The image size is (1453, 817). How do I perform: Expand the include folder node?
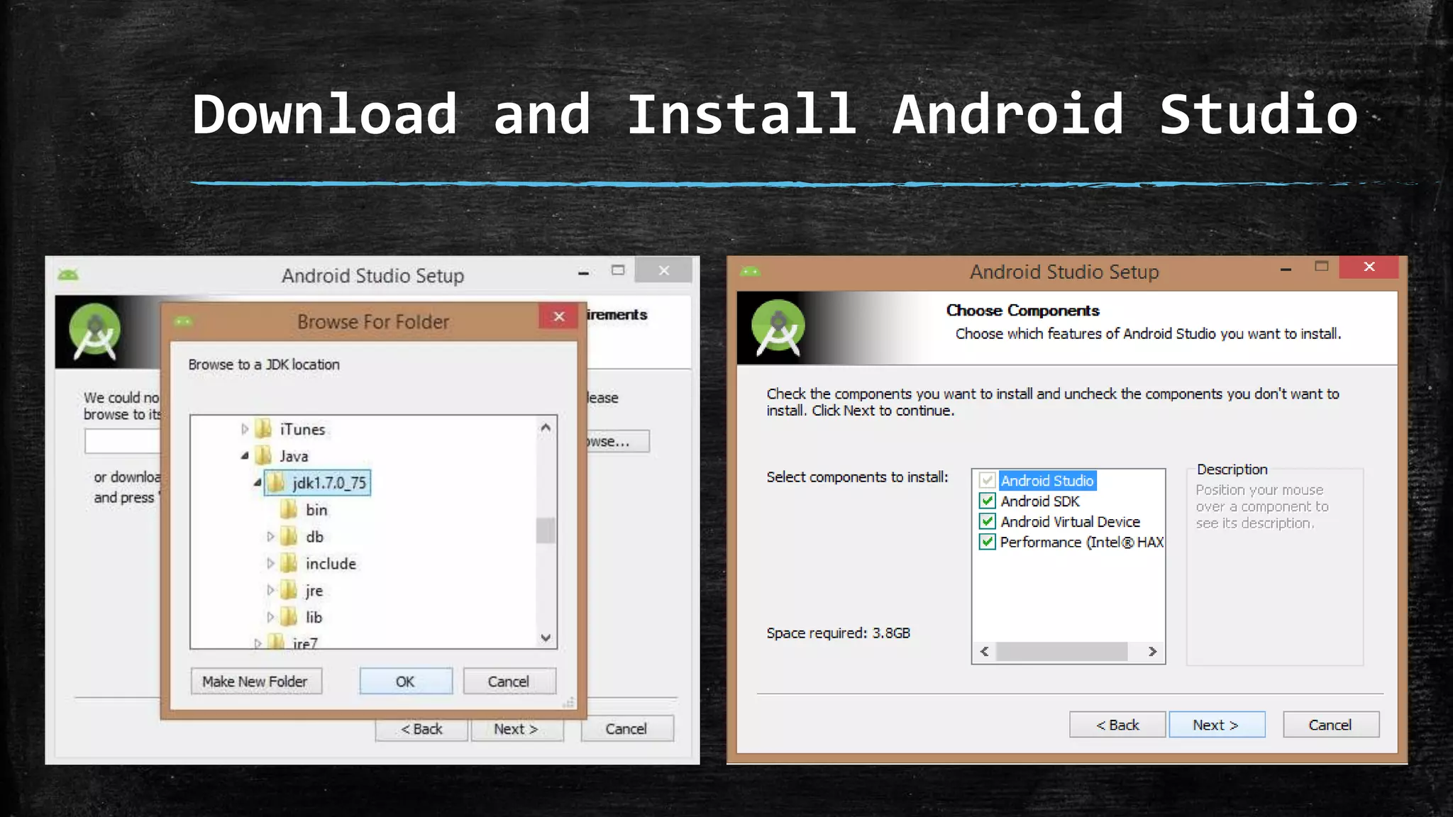[x=270, y=564]
